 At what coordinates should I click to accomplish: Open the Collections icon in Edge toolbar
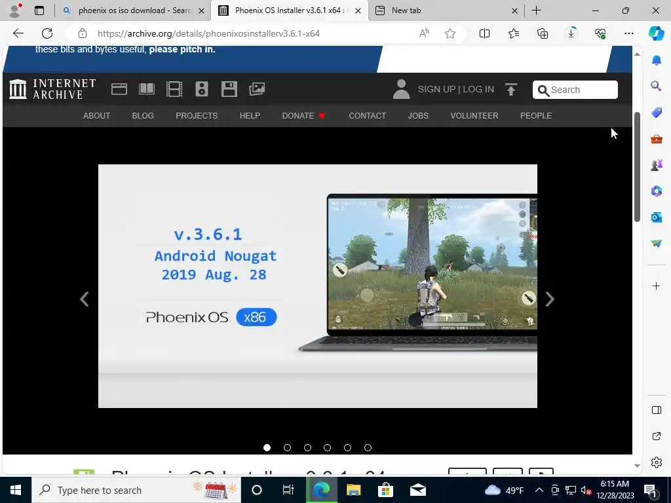[x=543, y=33]
